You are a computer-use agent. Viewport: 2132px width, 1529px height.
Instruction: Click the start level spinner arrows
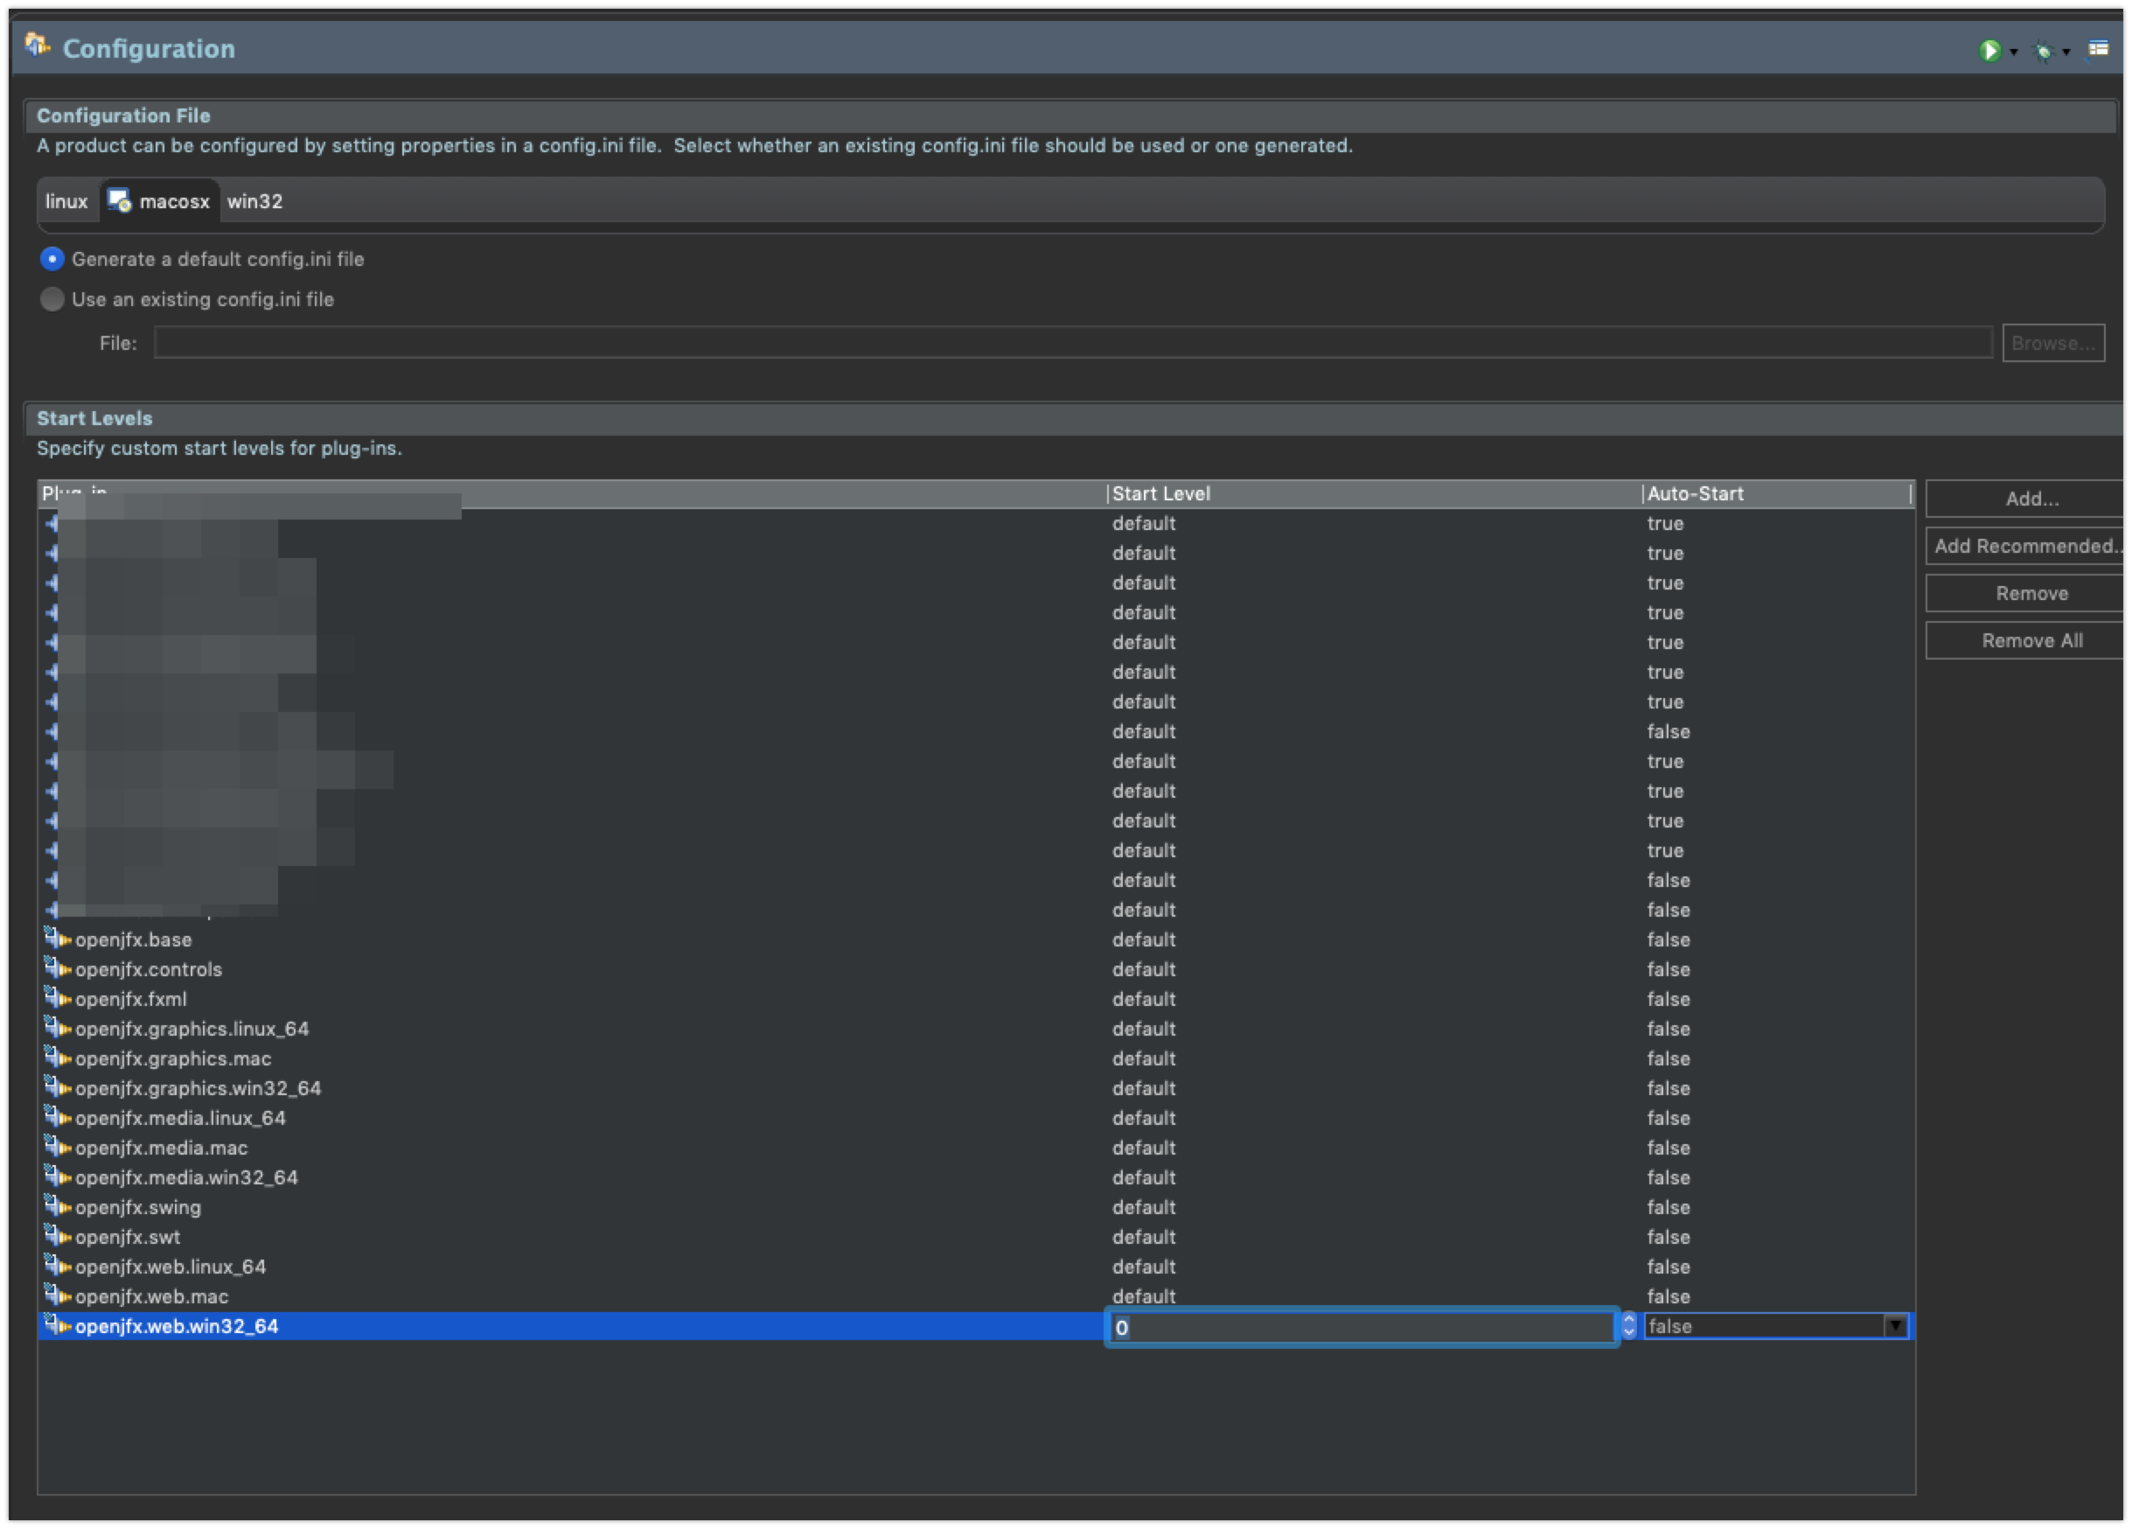click(1629, 1326)
